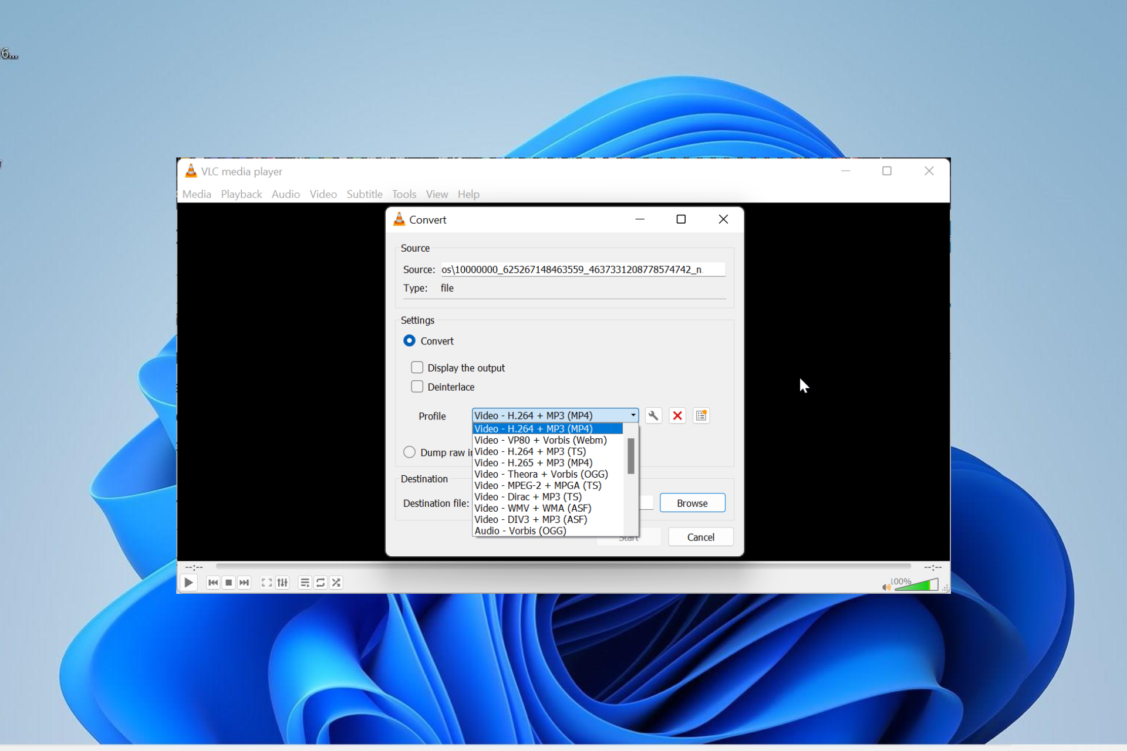Select the Convert radio button
This screenshot has height=751, width=1127.
pos(410,341)
